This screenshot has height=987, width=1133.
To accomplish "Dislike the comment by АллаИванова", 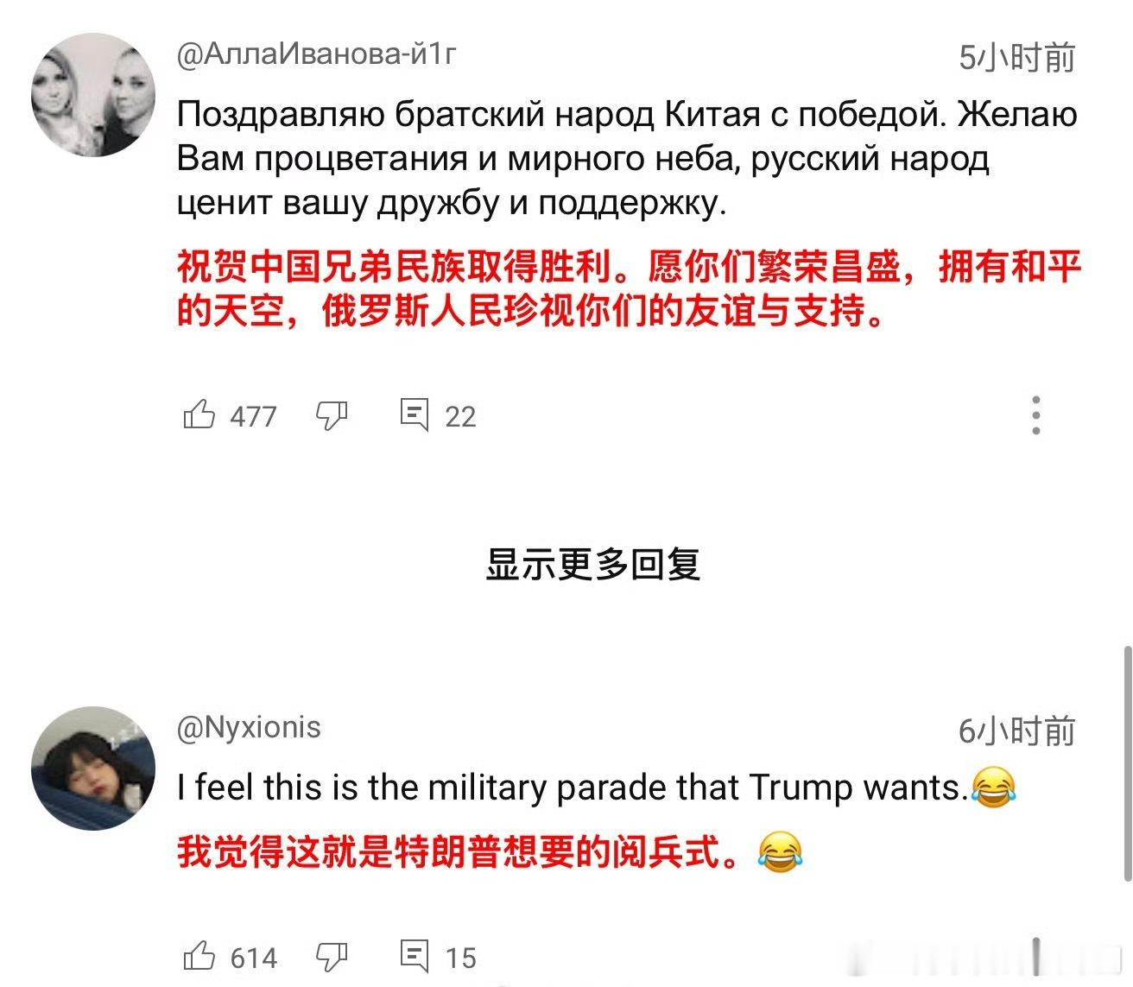I will [332, 416].
